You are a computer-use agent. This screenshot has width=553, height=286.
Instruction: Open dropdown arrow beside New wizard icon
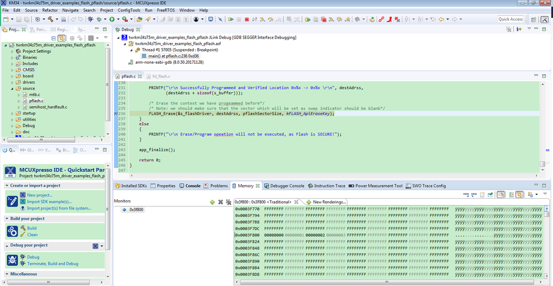click(x=12, y=19)
